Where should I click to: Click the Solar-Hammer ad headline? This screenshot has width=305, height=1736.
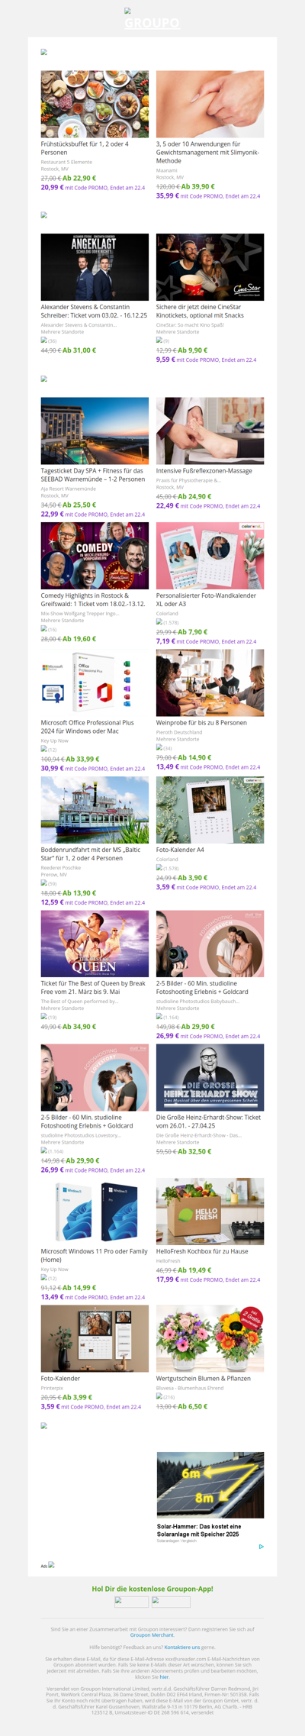click(198, 1531)
